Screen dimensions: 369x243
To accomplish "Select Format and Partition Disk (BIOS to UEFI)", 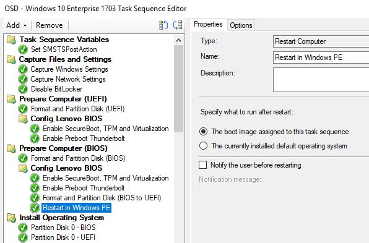I will tap(102, 198).
